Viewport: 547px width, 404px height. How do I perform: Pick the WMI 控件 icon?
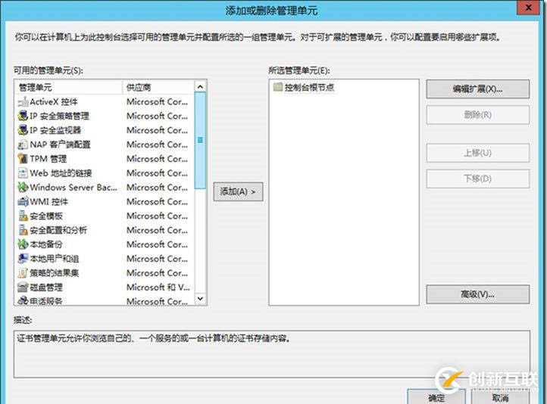tap(23, 201)
